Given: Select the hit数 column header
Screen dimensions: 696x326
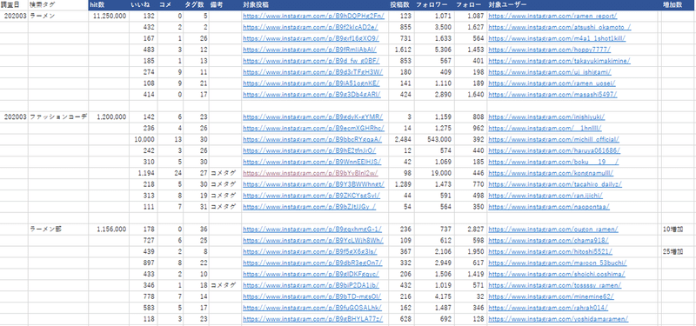Looking at the screenshot, I should pos(108,5).
